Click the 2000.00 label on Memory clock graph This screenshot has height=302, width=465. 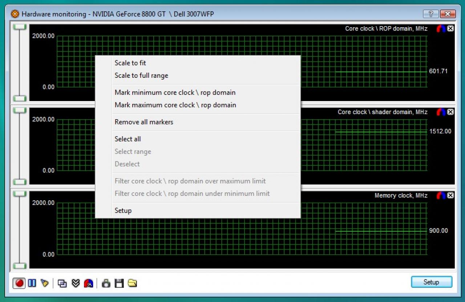[x=43, y=203]
